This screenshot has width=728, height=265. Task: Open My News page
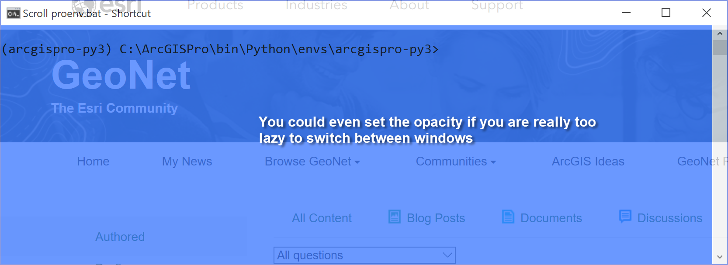(187, 162)
